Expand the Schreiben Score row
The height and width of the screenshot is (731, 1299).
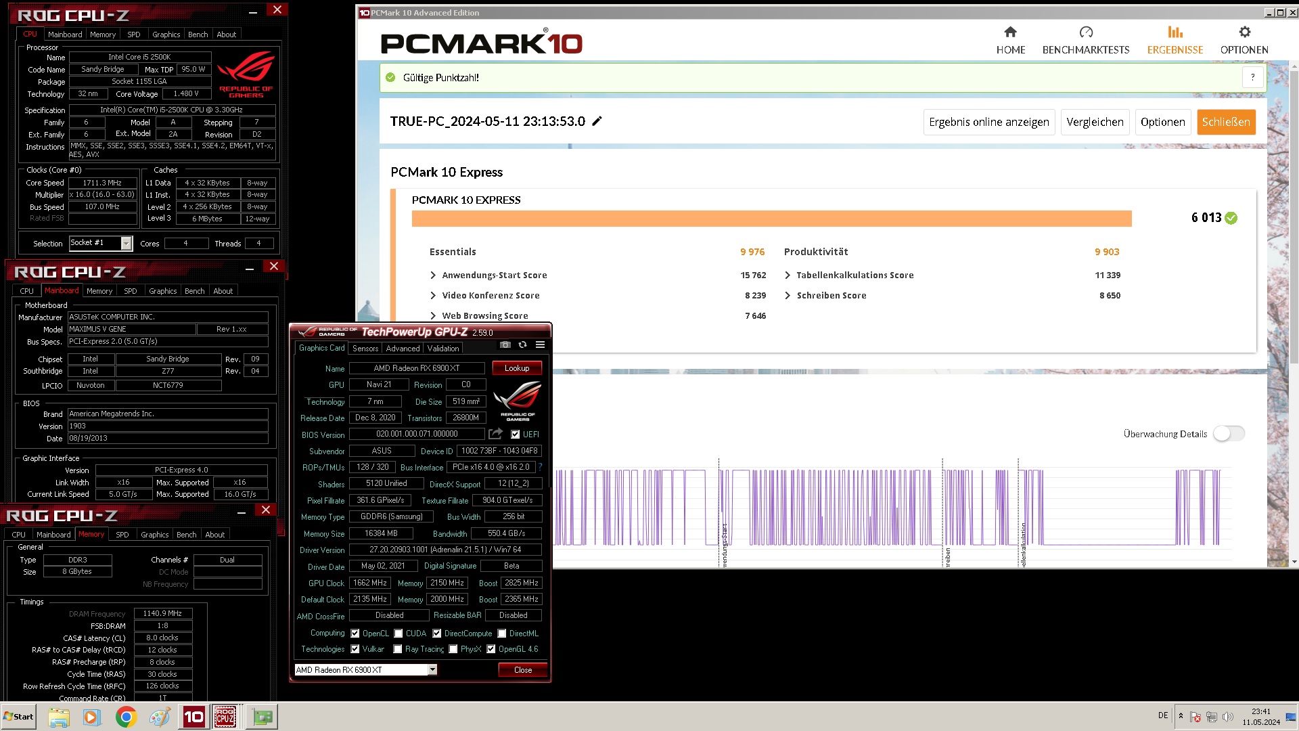pos(788,296)
